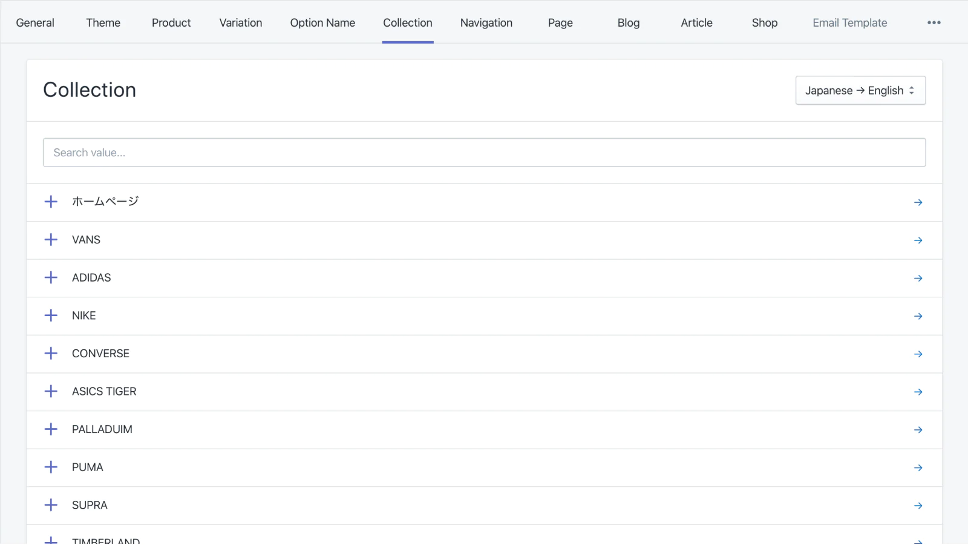This screenshot has width=968, height=545.
Task: Switch to the Product tab
Action: (171, 22)
